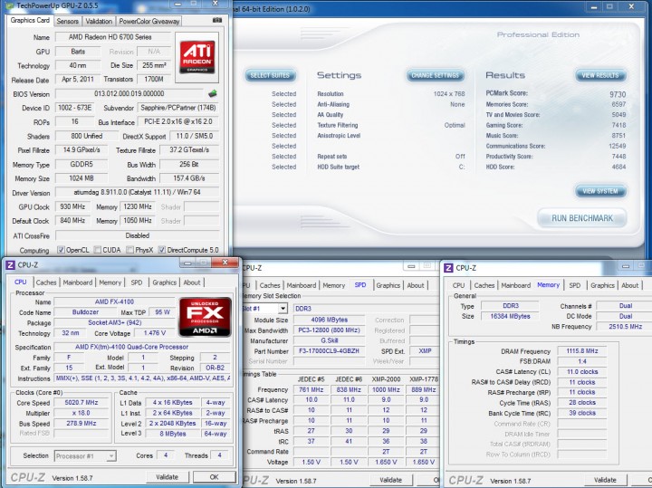This screenshot has width=652, height=488.
Task: Click the DRAM Frequency value 1115.8 MHz
Action: (582, 350)
